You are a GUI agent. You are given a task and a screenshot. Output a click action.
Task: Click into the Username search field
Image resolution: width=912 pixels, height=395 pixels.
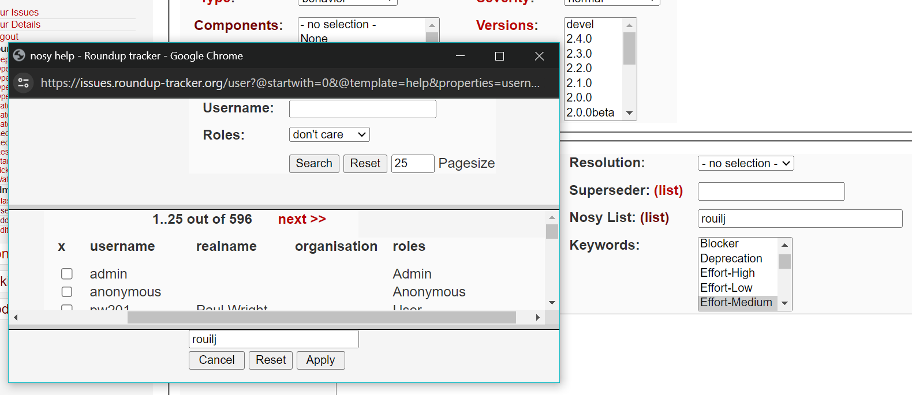point(362,108)
